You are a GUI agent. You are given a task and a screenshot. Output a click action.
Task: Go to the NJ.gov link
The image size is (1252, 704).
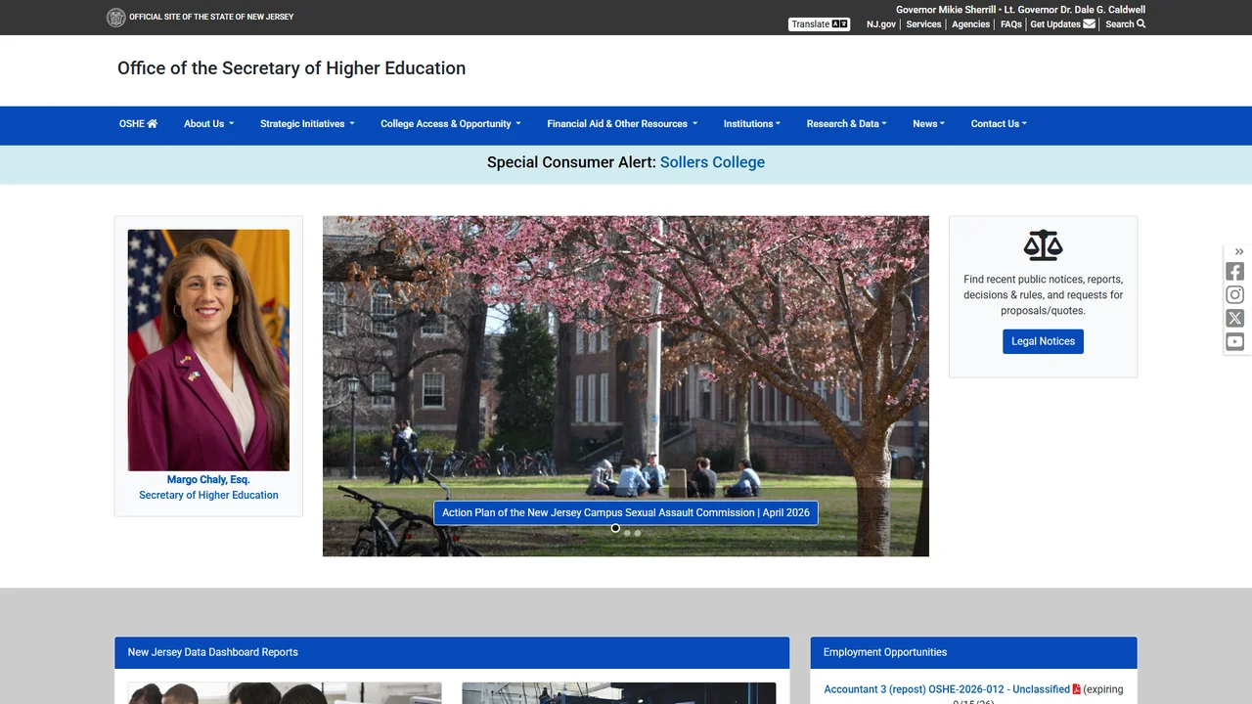click(x=880, y=24)
